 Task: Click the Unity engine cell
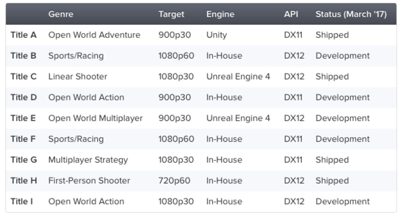217,35
